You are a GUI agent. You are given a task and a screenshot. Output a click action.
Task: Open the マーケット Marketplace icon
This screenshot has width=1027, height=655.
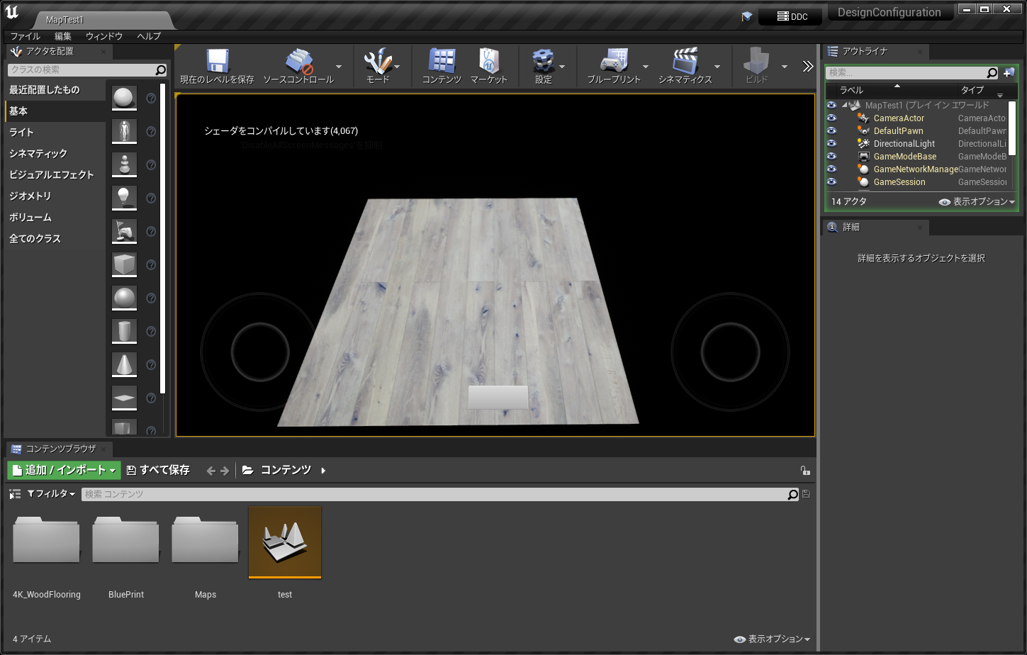pos(490,62)
